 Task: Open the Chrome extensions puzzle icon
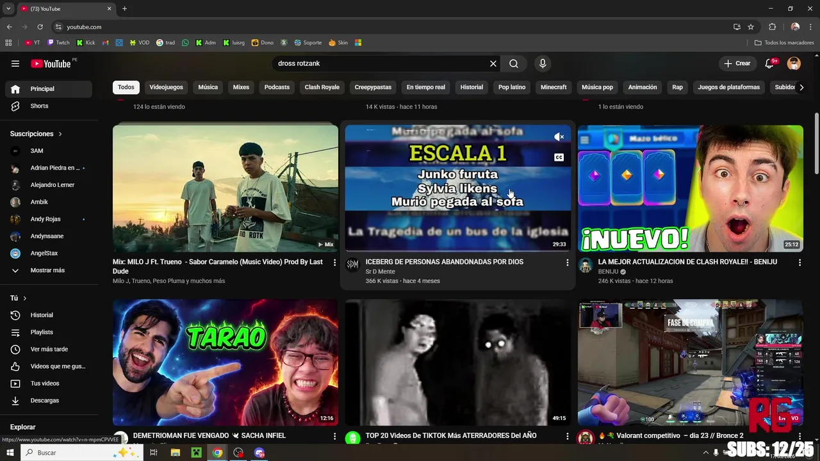coord(772,27)
